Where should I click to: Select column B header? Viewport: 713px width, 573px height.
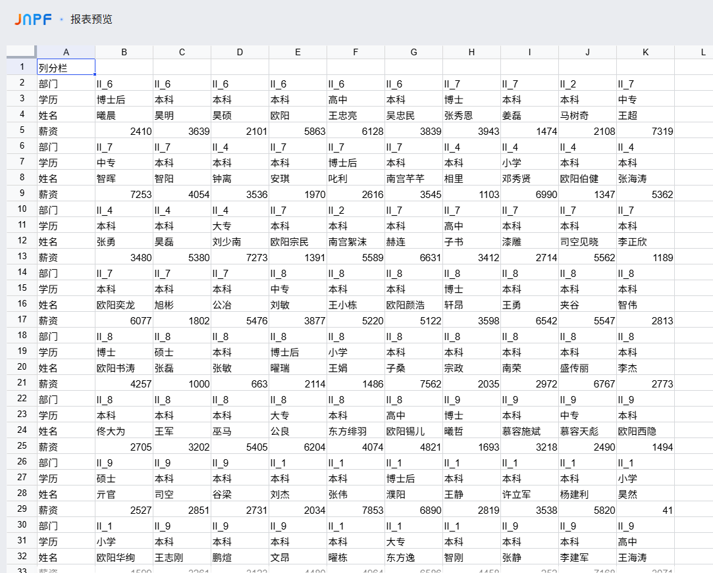(124, 52)
